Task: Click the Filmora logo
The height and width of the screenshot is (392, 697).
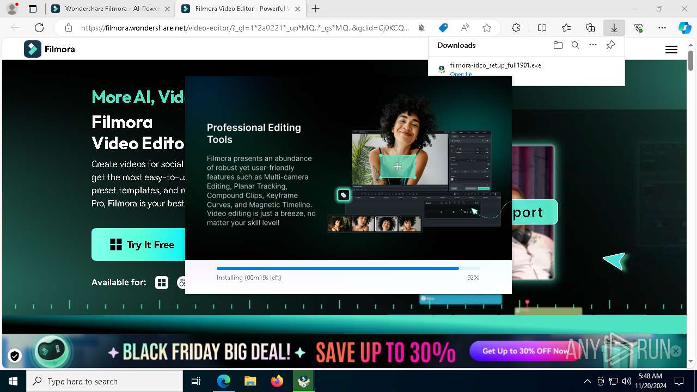Action: click(x=50, y=49)
